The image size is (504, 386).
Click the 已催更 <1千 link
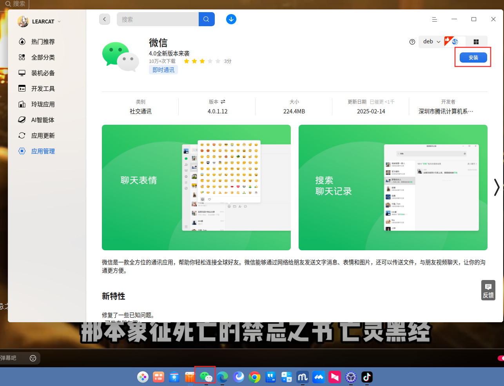coord(382,102)
